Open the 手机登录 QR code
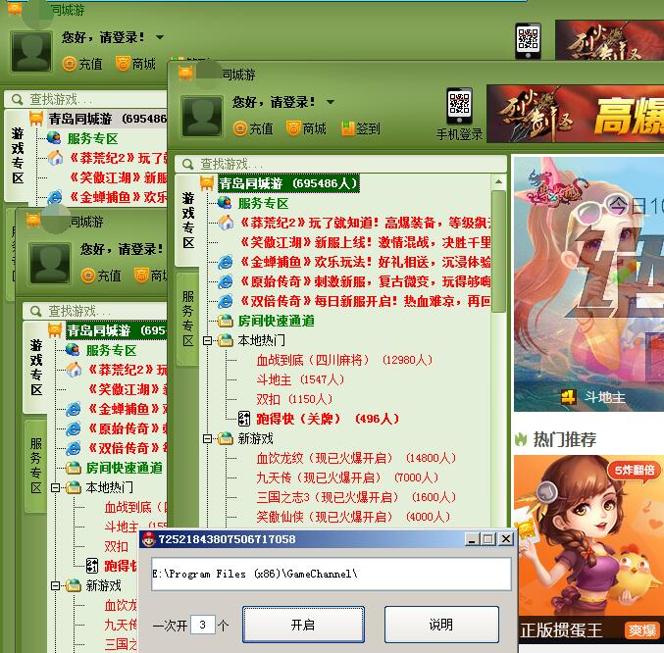 coord(459,106)
